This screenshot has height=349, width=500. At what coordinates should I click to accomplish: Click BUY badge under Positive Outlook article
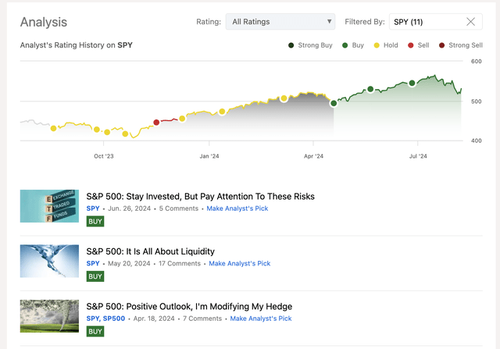pos(95,332)
